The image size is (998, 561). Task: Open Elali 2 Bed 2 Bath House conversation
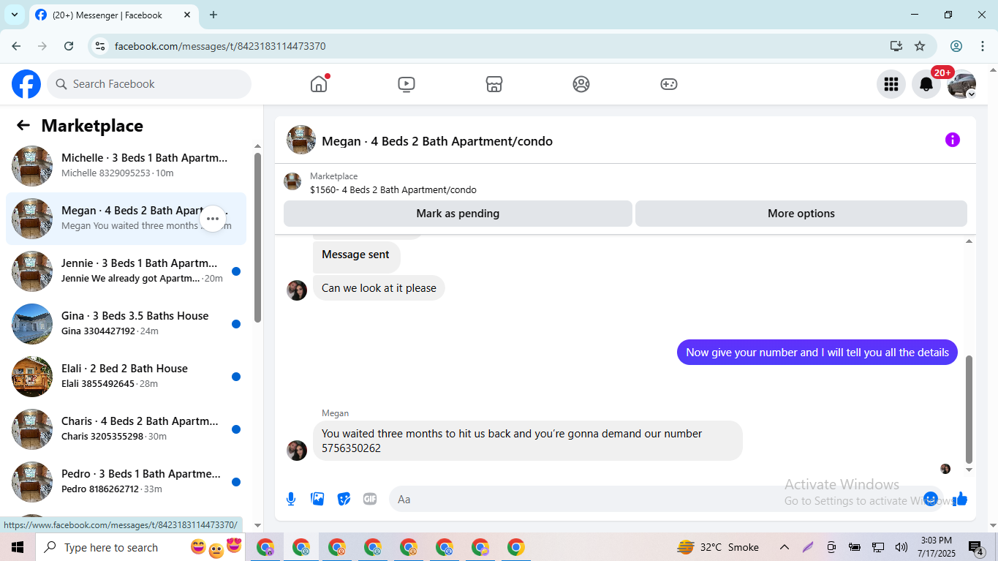pos(126,377)
